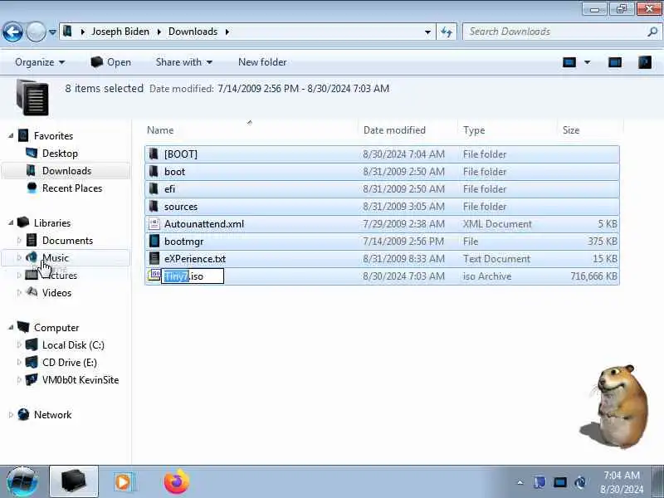The height and width of the screenshot is (498, 664).
Task: Open CD Drive (E:)
Action: click(x=70, y=363)
